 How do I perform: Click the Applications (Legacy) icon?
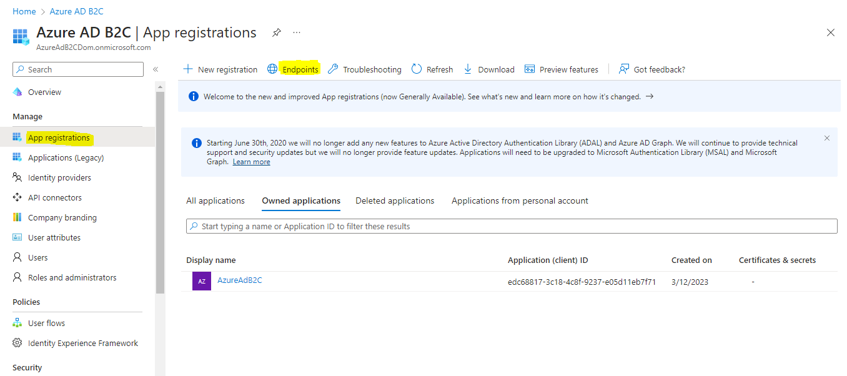tap(17, 157)
